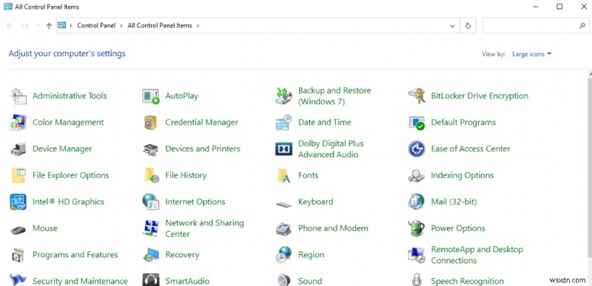Open the BitLocker Drive Encryption icon
The width and height of the screenshot is (592, 286).
(417, 96)
